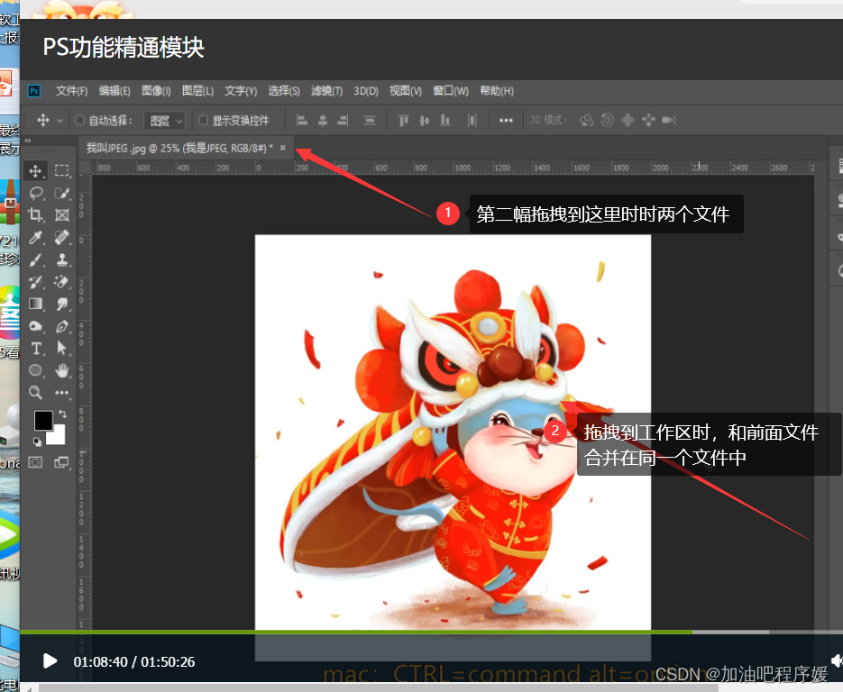This screenshot has width=843, height=692.
Task: Select the Spot Healing Brush tool
Action: click(62, 237)
